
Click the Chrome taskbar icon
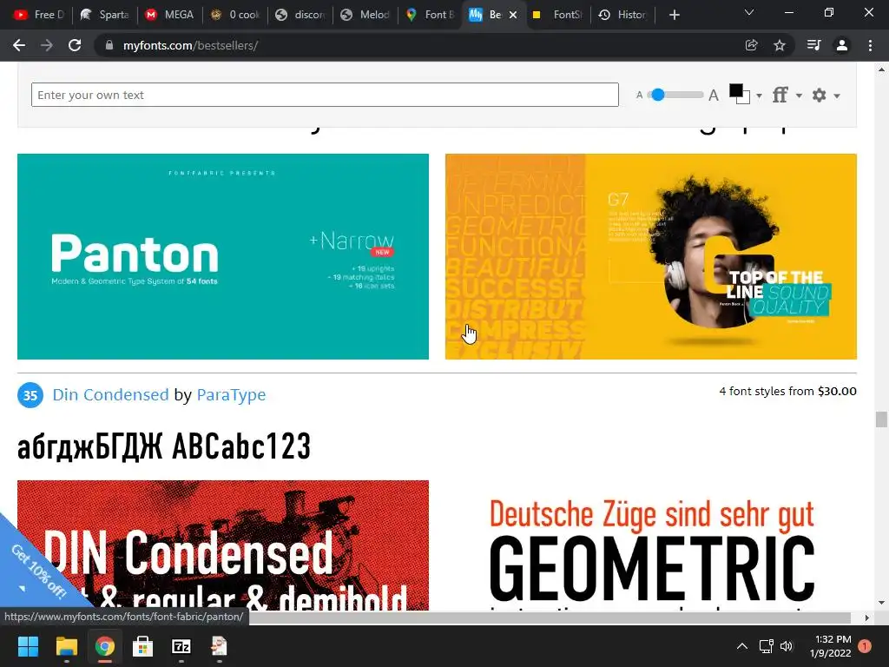pos(105,646)
